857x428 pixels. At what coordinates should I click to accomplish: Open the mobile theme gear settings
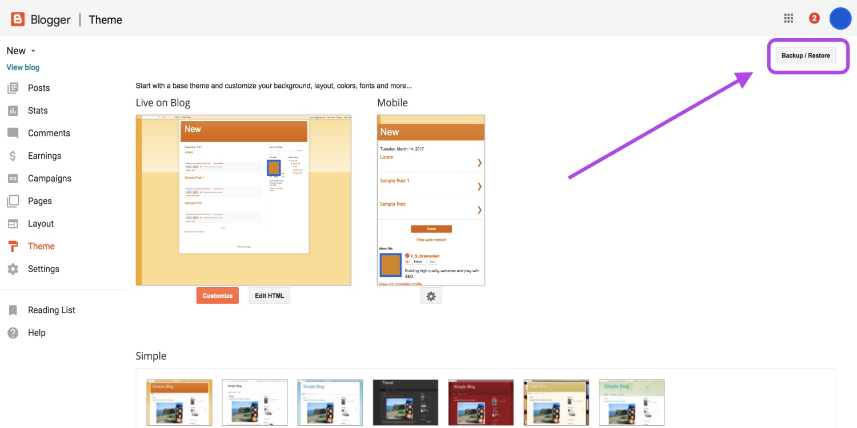(x=431, y=295)
